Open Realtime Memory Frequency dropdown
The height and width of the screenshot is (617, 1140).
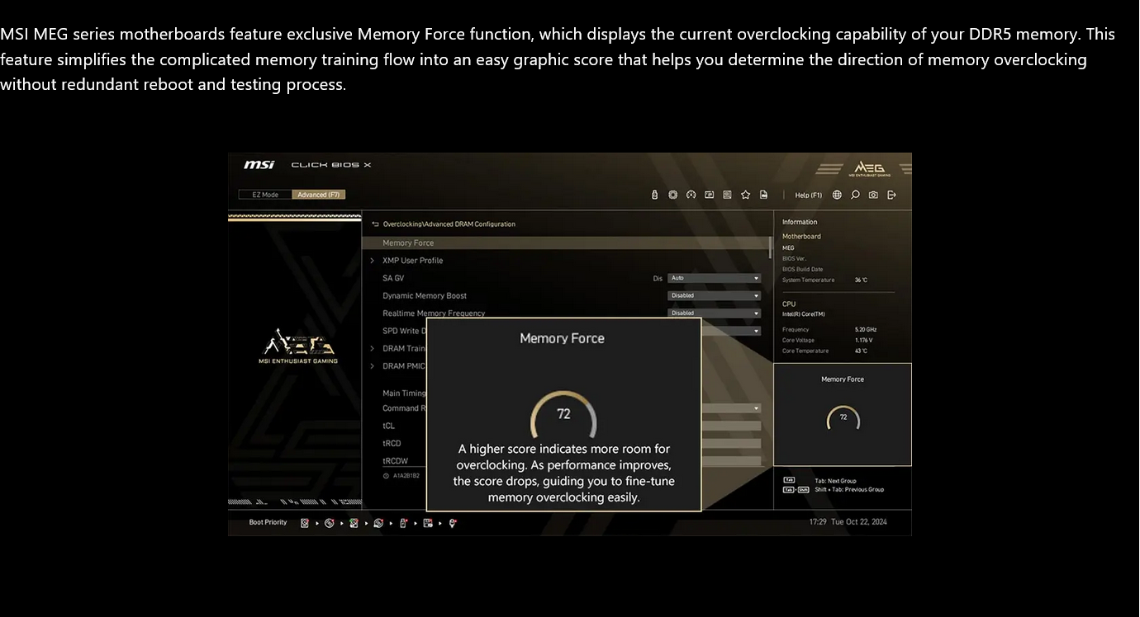click(x=714, y=313)
